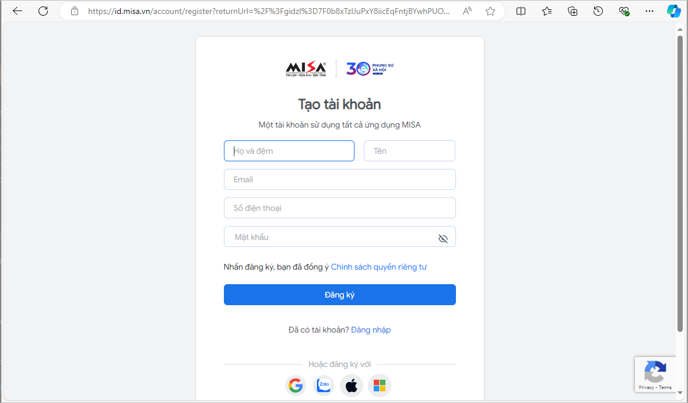Open Chính sách quyền riêng tư link

378,267
